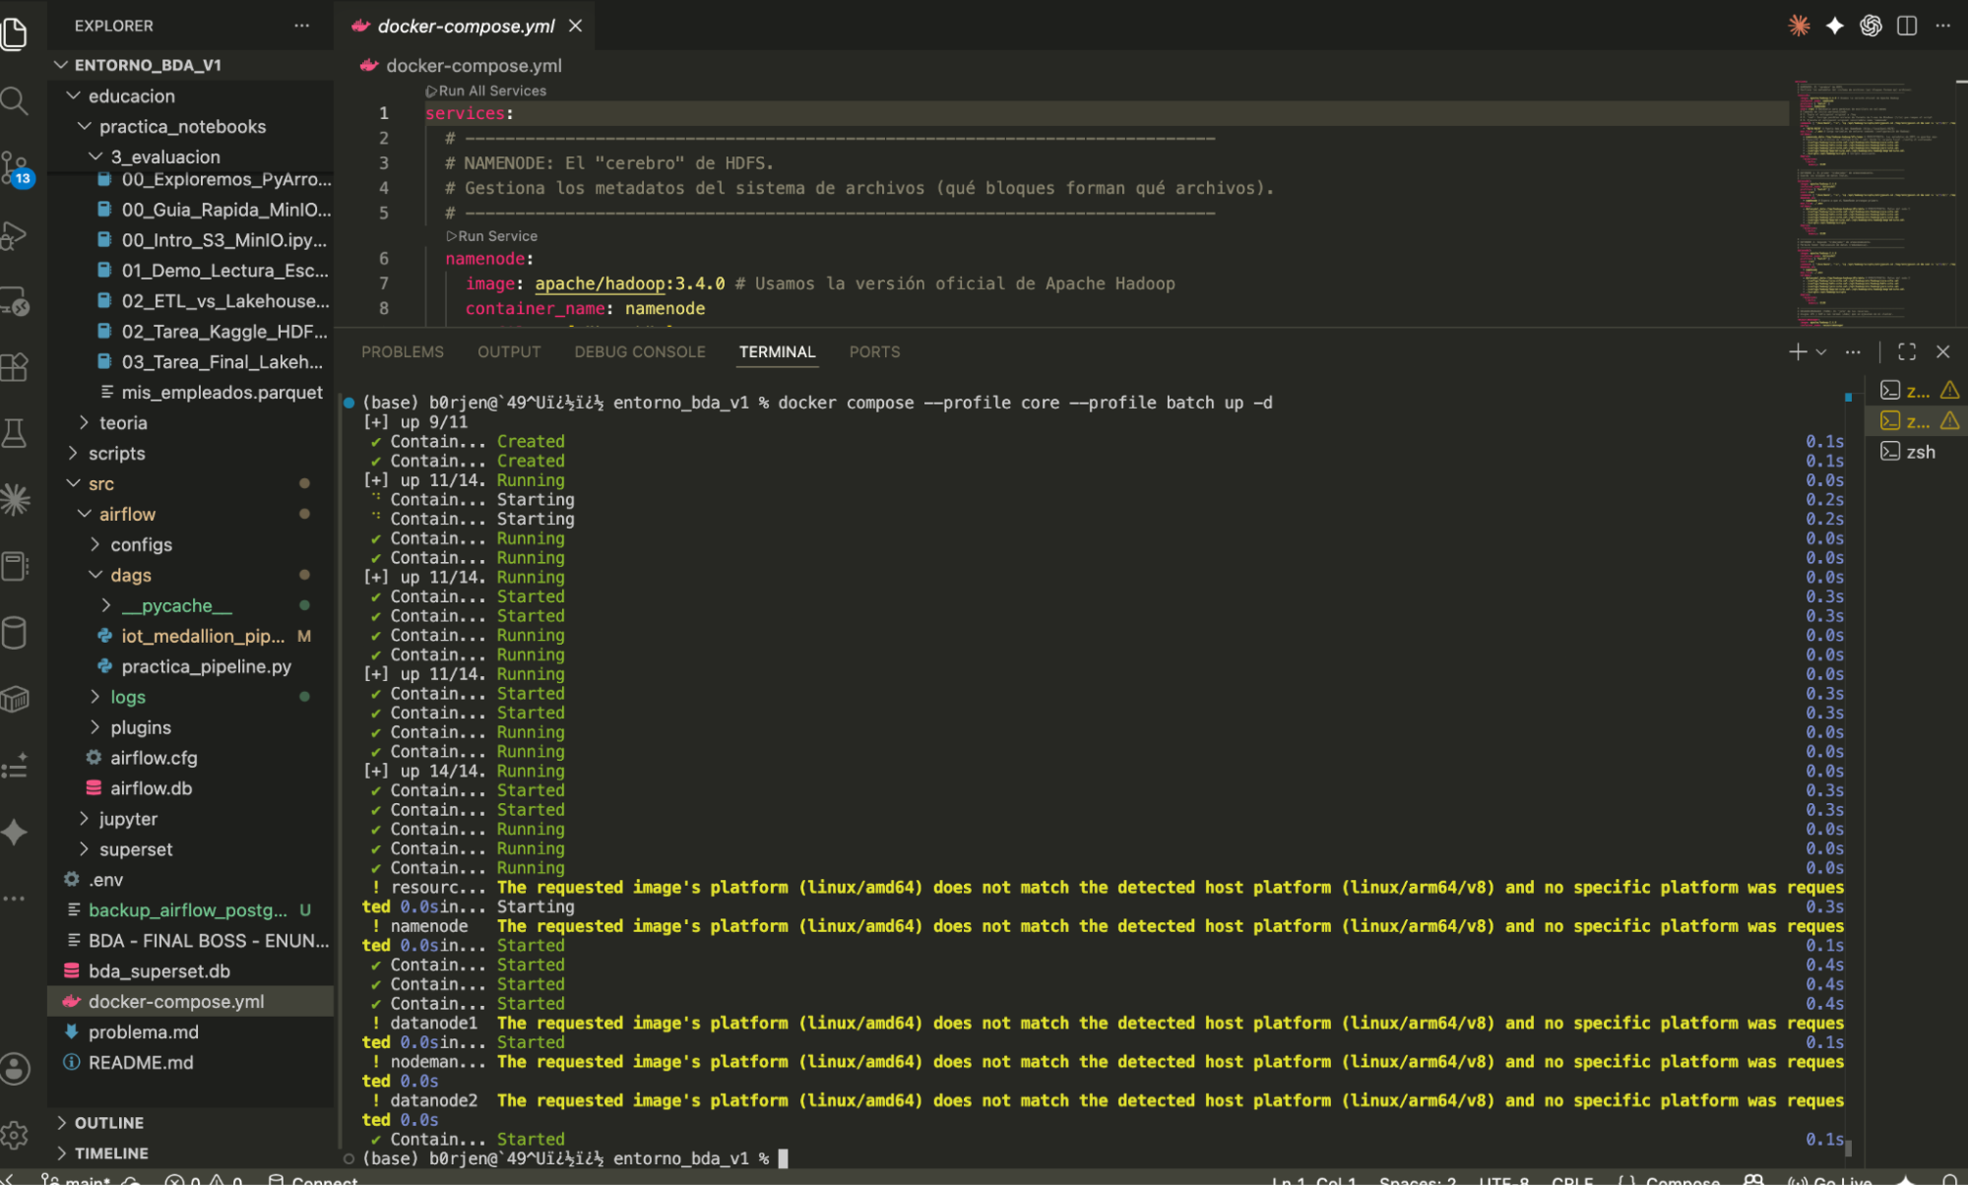Open Run and Debug view
Image resolution: width=1968 pixels, height=1186 pixels.
[15, 235]
